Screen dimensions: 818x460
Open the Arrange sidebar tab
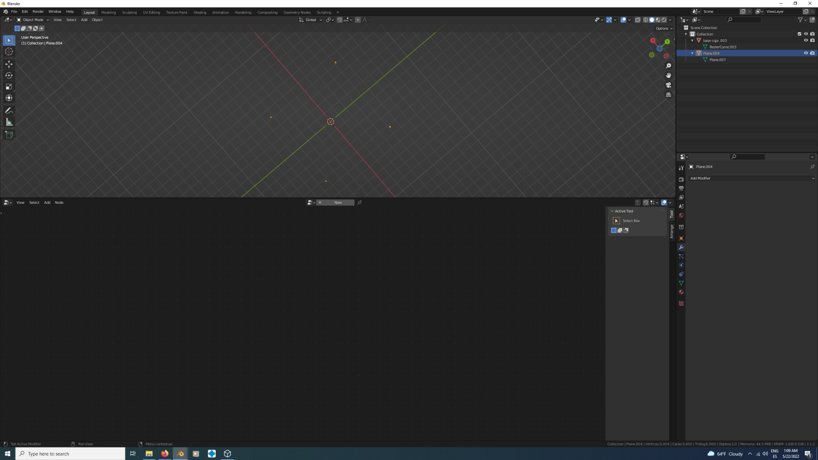[672, 231]
